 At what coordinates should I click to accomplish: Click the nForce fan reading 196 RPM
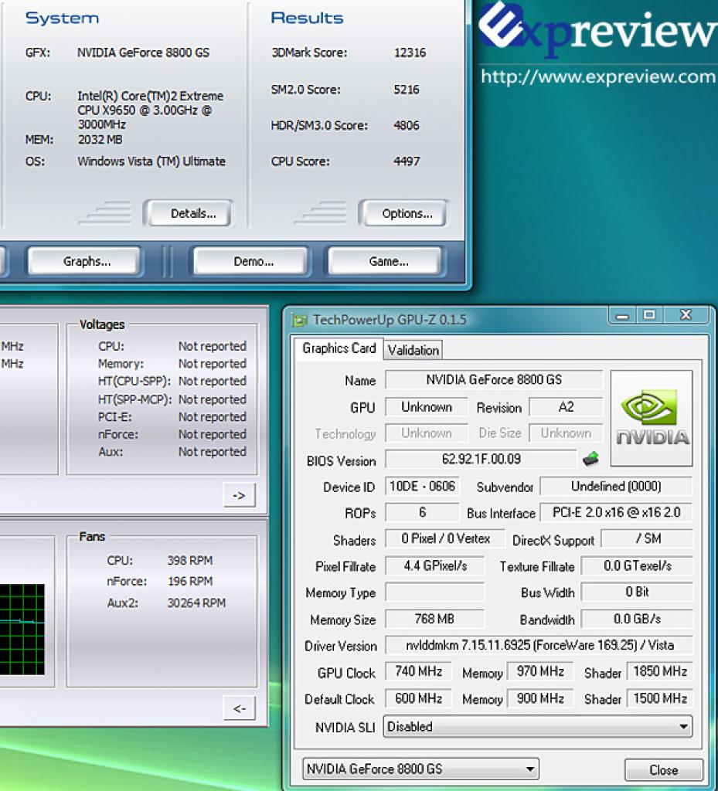[189, 581]
